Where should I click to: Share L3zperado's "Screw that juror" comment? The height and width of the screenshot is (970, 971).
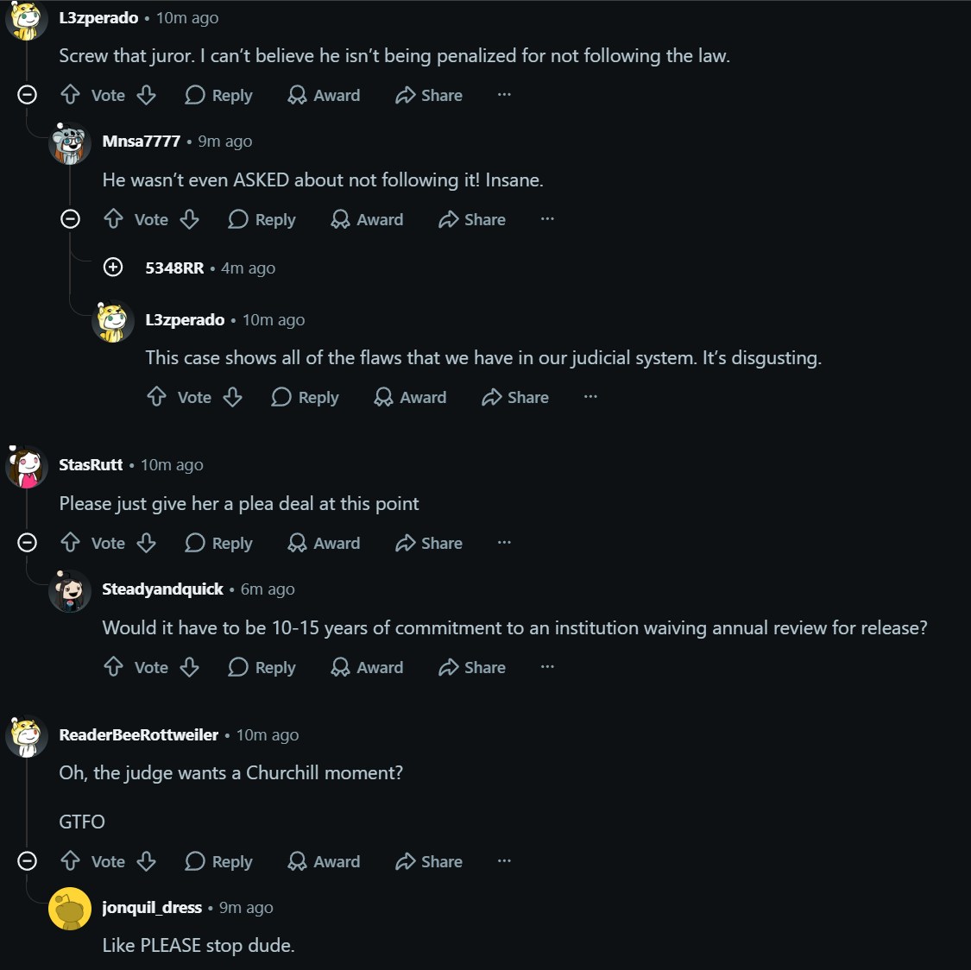429,95
